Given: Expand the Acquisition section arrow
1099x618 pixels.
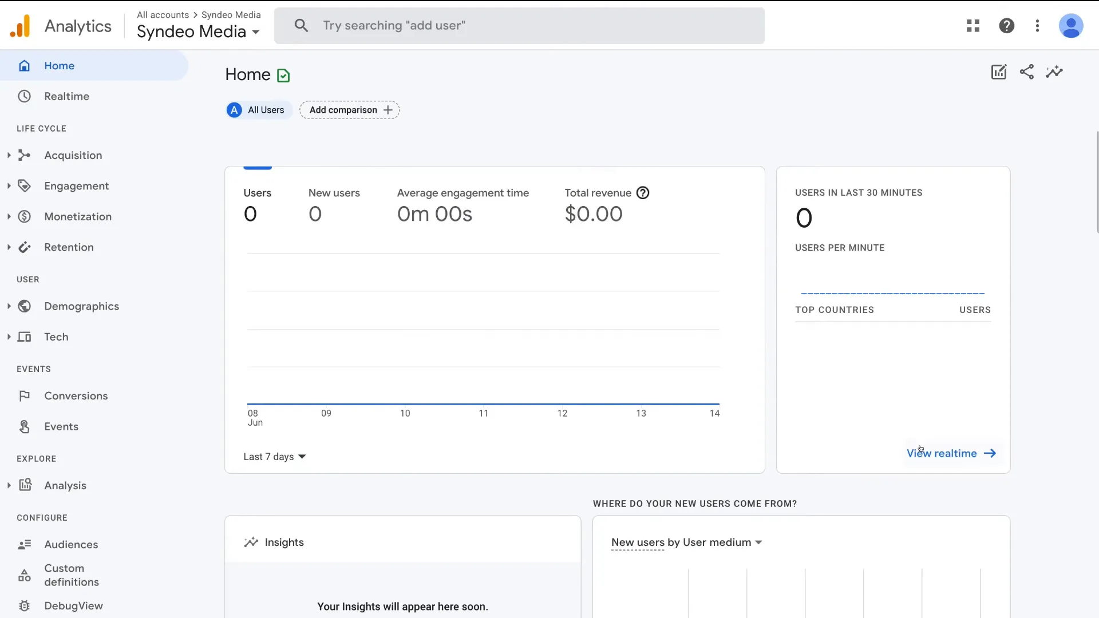Looking at the screenshot, I should 9,155.
